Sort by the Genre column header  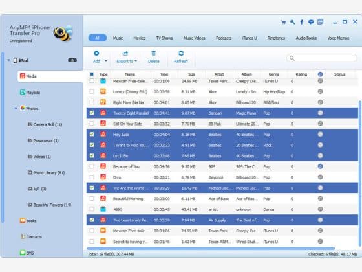point(274,74)
